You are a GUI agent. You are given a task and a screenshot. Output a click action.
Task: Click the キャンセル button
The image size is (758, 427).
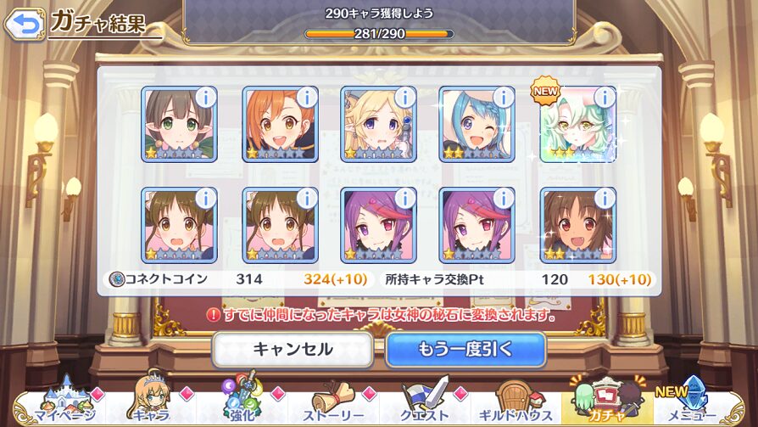coord(293,350)
